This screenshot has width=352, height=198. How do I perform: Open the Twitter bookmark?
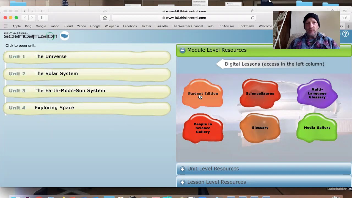coord(146,26)
